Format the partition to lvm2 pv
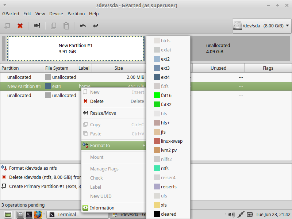 (168, 150)
